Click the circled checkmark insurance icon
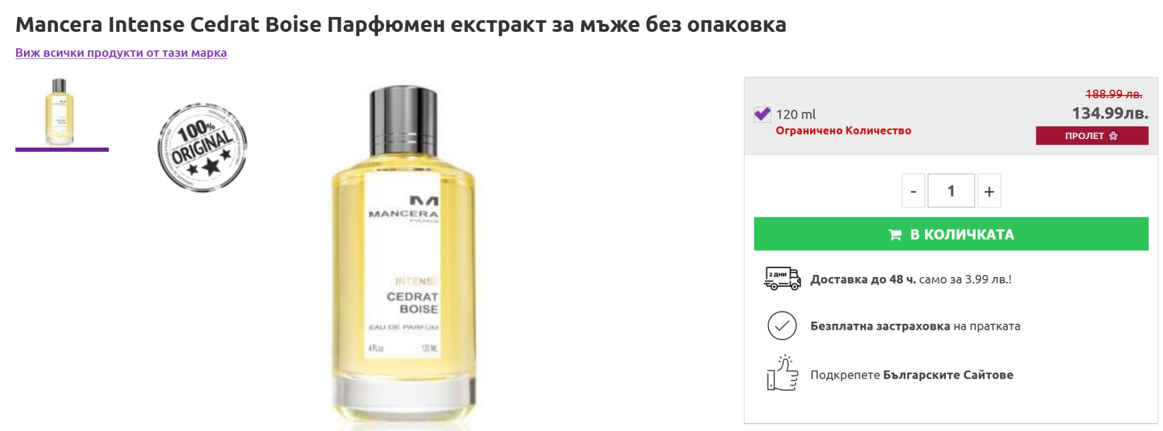 [x=782, y=326]
